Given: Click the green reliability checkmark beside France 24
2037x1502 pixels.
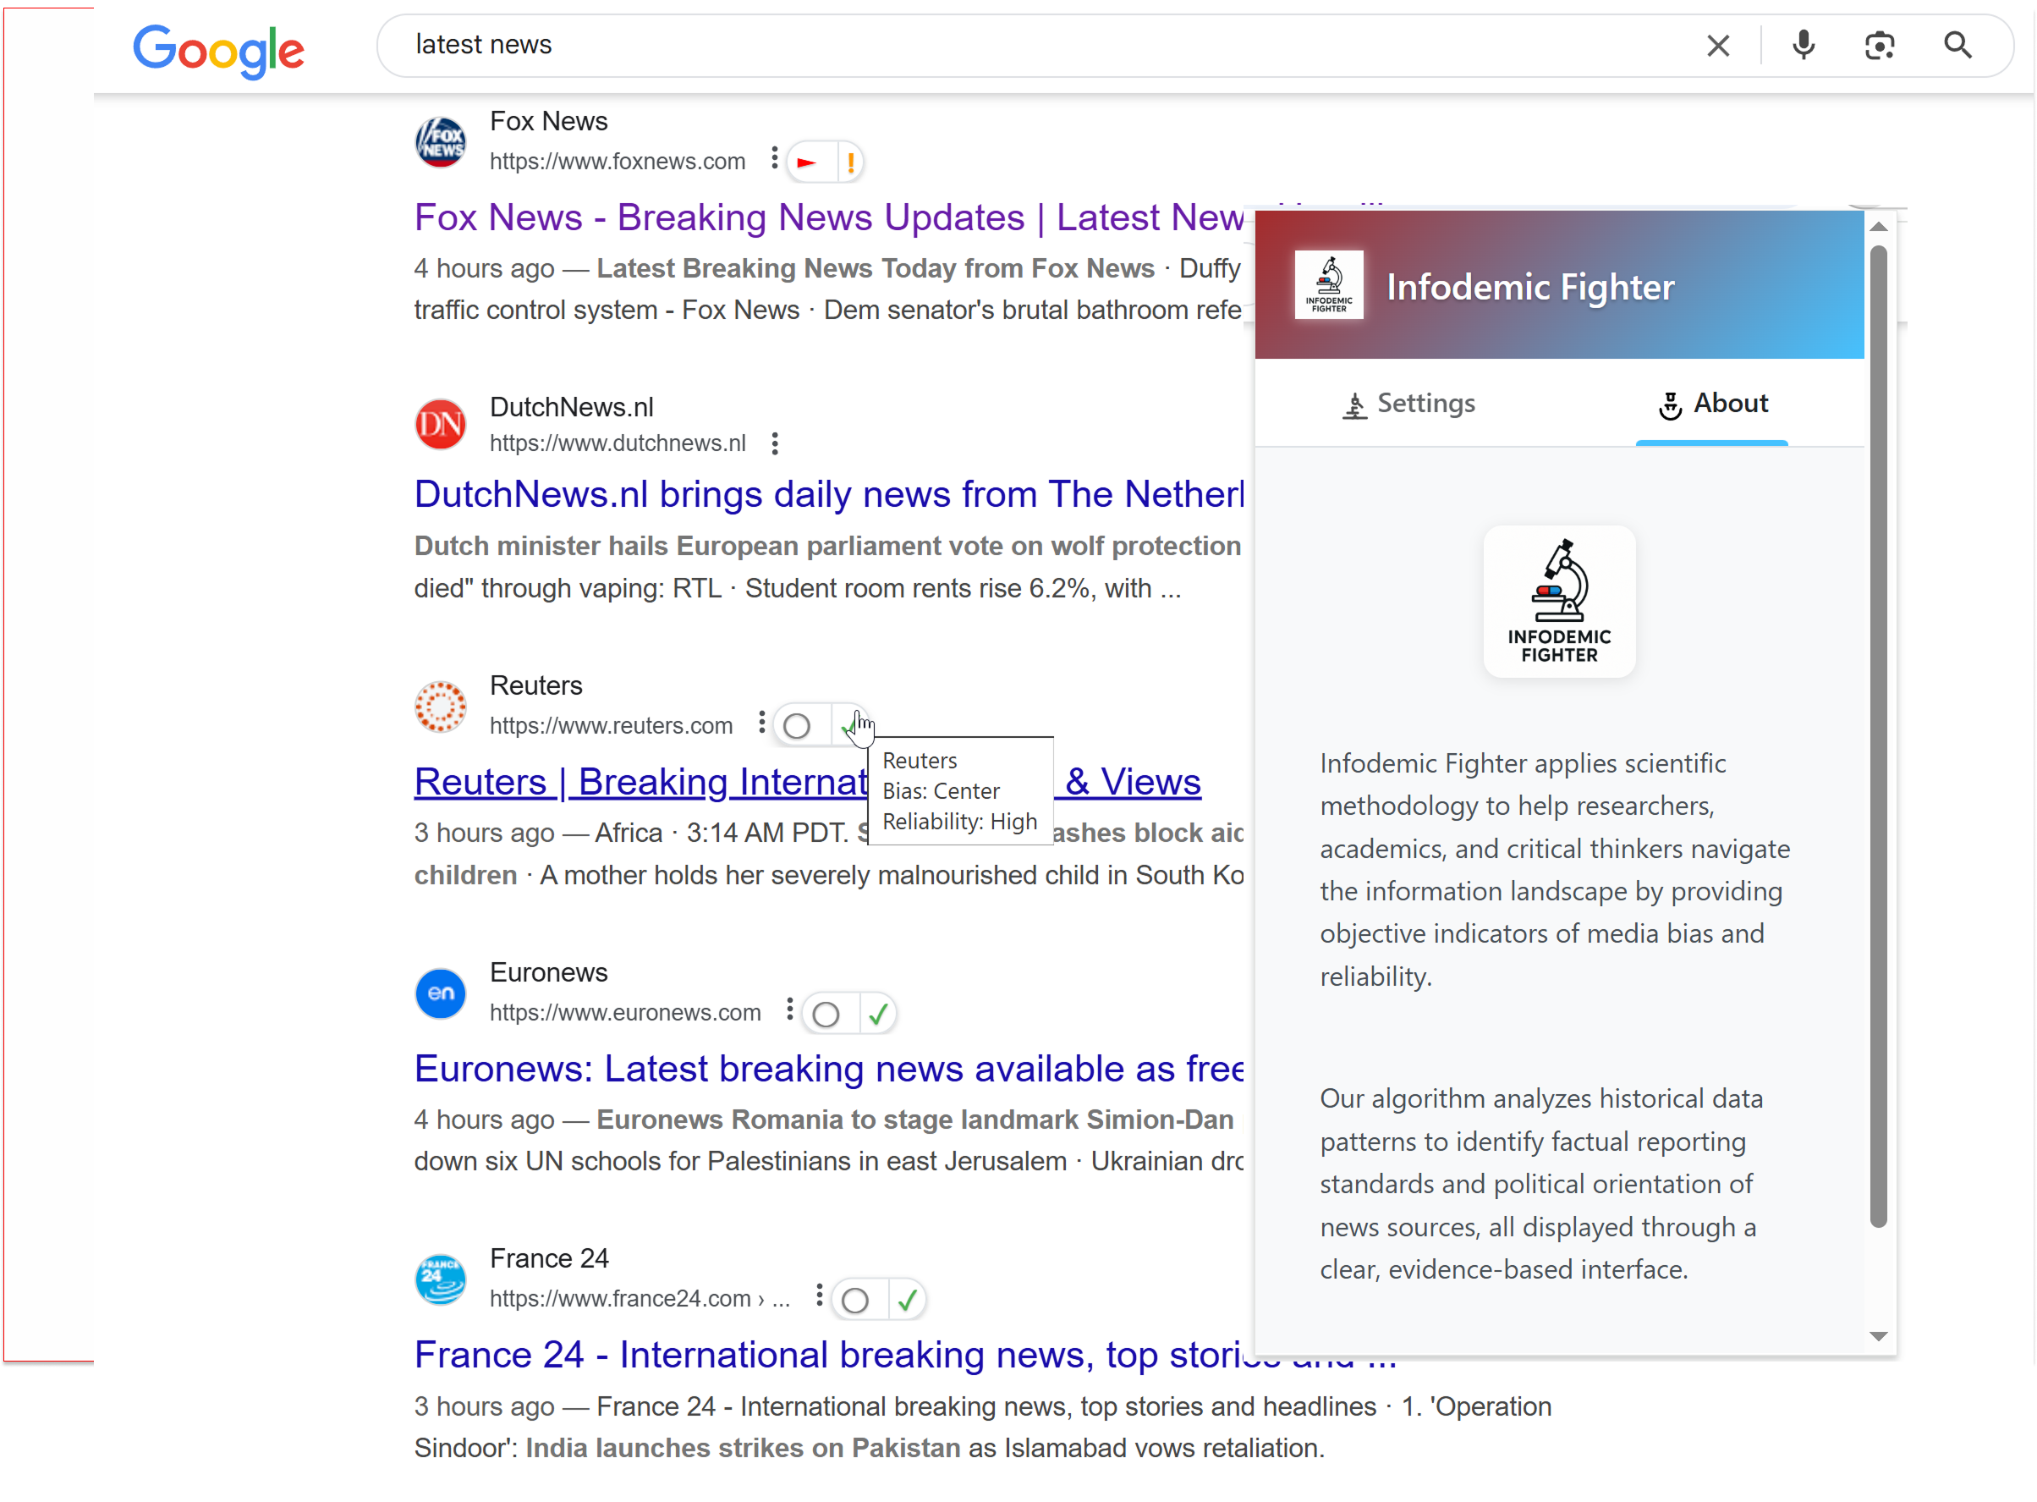Looking at the screenshot, I should click(x=906, y=1300).
